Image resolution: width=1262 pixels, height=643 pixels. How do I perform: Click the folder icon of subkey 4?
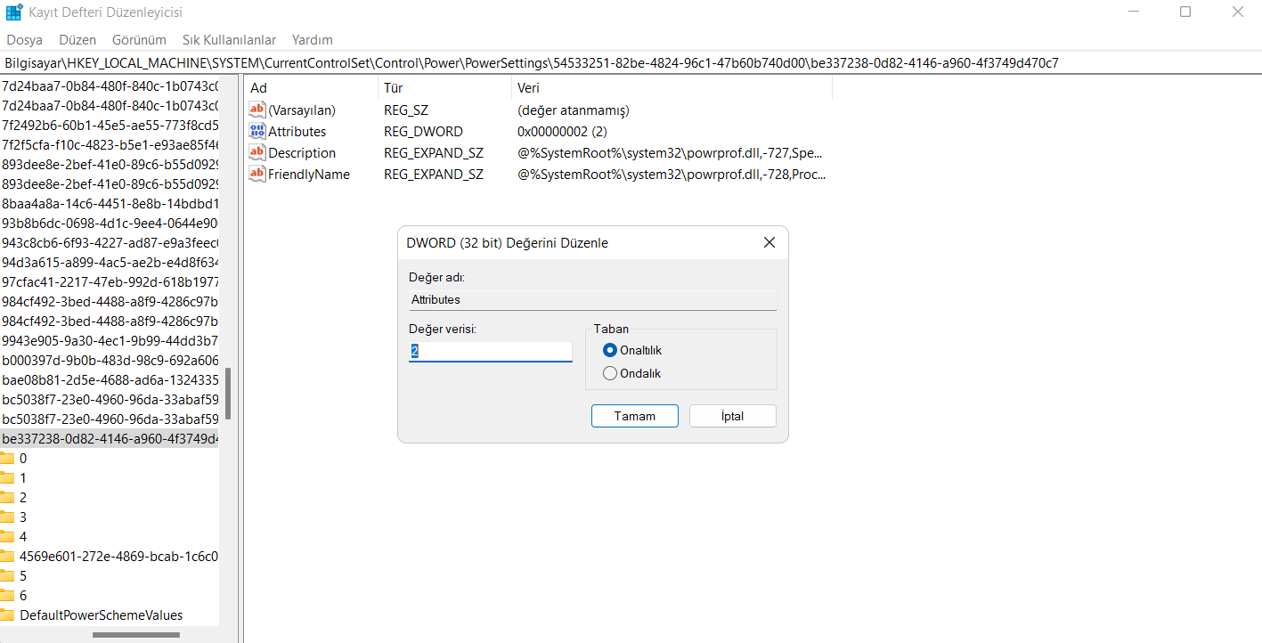tap(7, 537)
